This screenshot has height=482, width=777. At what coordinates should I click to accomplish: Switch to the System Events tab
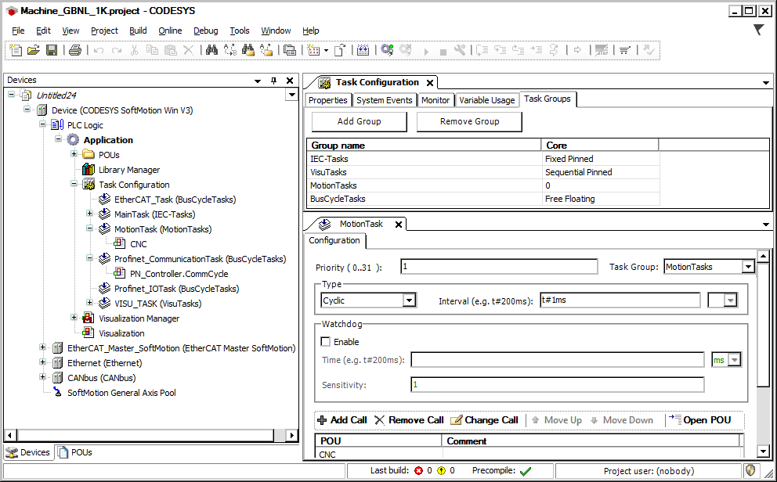[x=384, y=100]
